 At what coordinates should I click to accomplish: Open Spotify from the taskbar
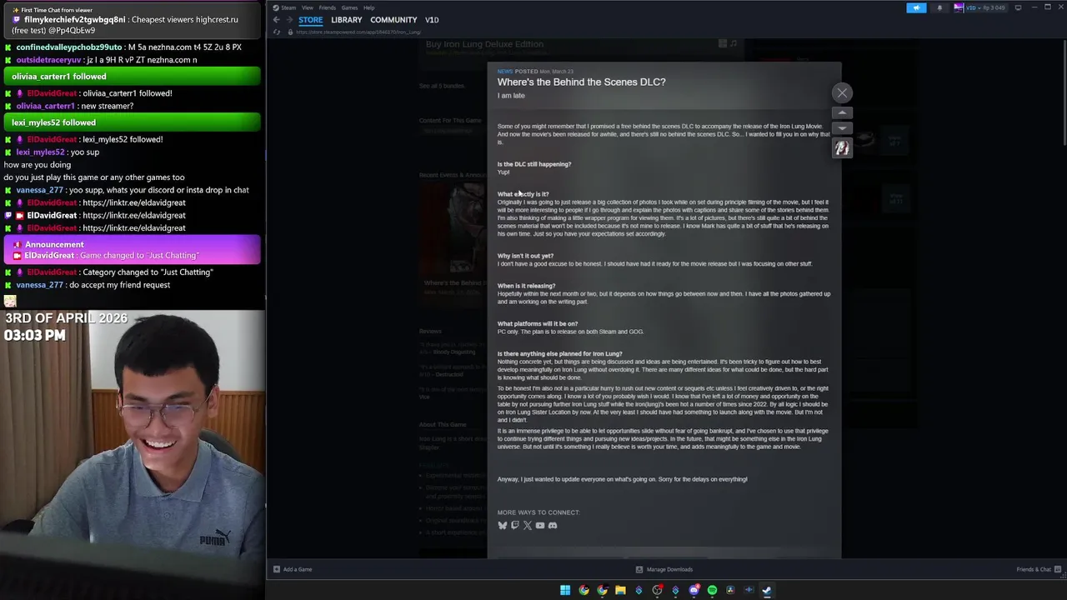(712, 591)
